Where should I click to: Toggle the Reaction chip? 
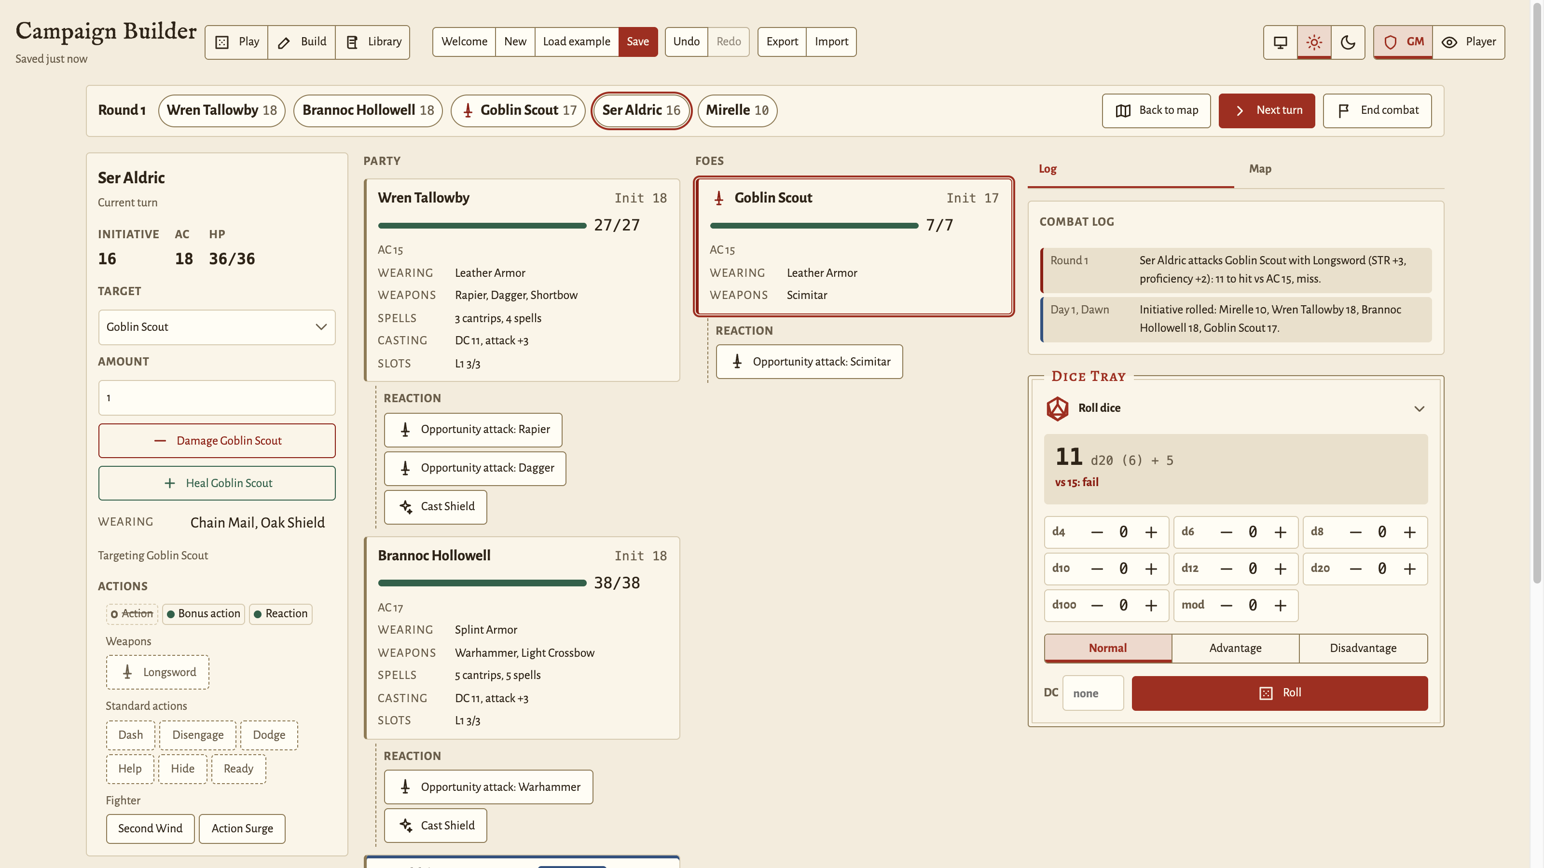point(280,613)
